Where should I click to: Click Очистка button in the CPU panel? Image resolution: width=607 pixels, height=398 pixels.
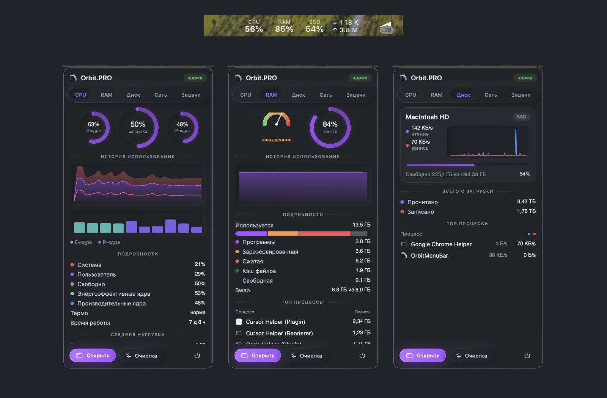pyautogui.click(x=142, y=356)
